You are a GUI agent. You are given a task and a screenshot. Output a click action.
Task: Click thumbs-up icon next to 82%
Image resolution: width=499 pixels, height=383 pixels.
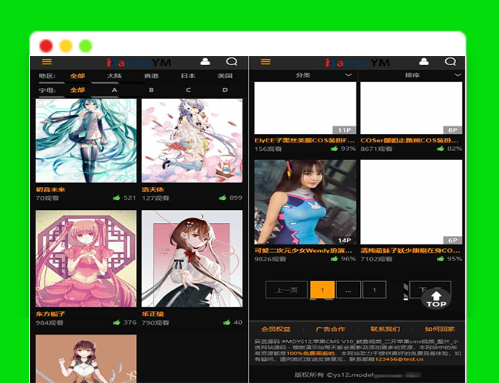pyautogui.click(x=440, y=149)
